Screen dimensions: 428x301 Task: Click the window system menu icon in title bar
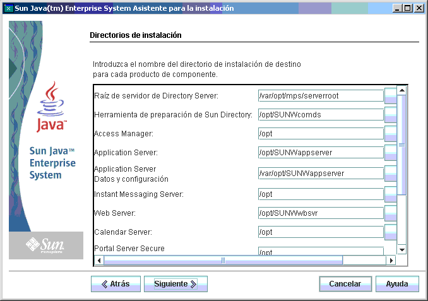point(8,8)
